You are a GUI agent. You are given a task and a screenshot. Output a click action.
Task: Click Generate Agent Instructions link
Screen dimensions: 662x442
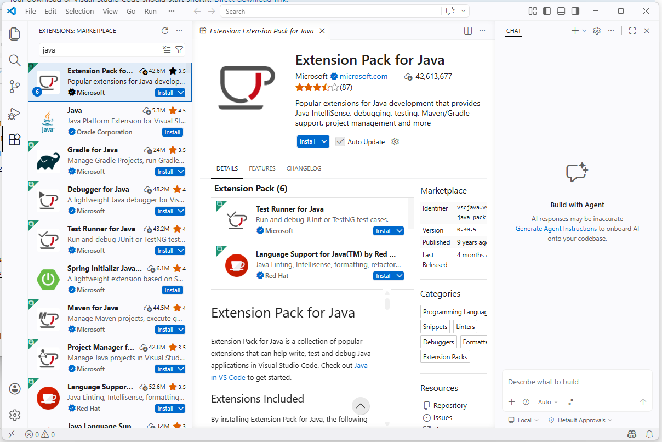click(556, 229)
